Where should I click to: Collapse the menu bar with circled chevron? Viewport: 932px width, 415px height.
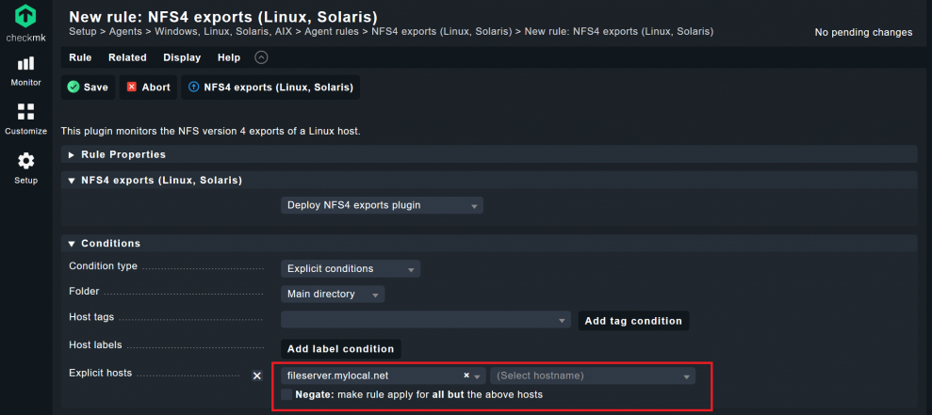point(261,57)
